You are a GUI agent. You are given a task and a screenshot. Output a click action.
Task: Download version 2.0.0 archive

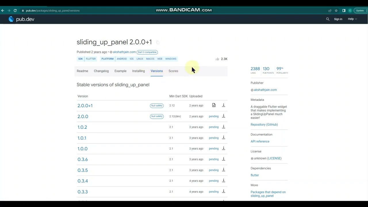point(223,116)
